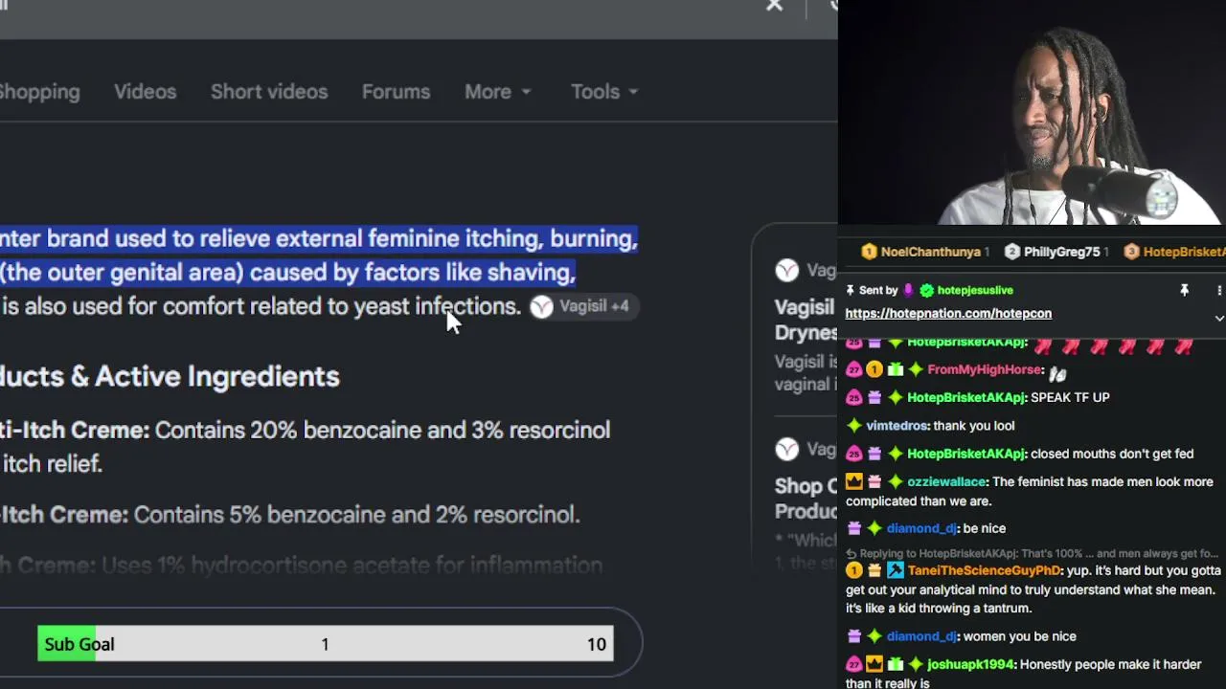Select the Shopping search tab
Image resolution: width=1226 pixels, height=689 pixels.
39,92
